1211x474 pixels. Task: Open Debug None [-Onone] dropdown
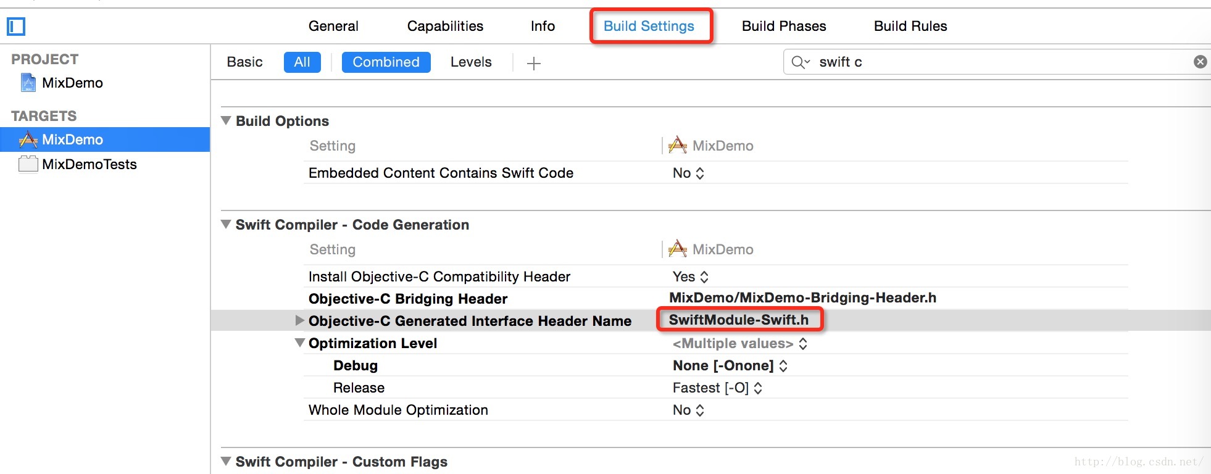(730, 365)
